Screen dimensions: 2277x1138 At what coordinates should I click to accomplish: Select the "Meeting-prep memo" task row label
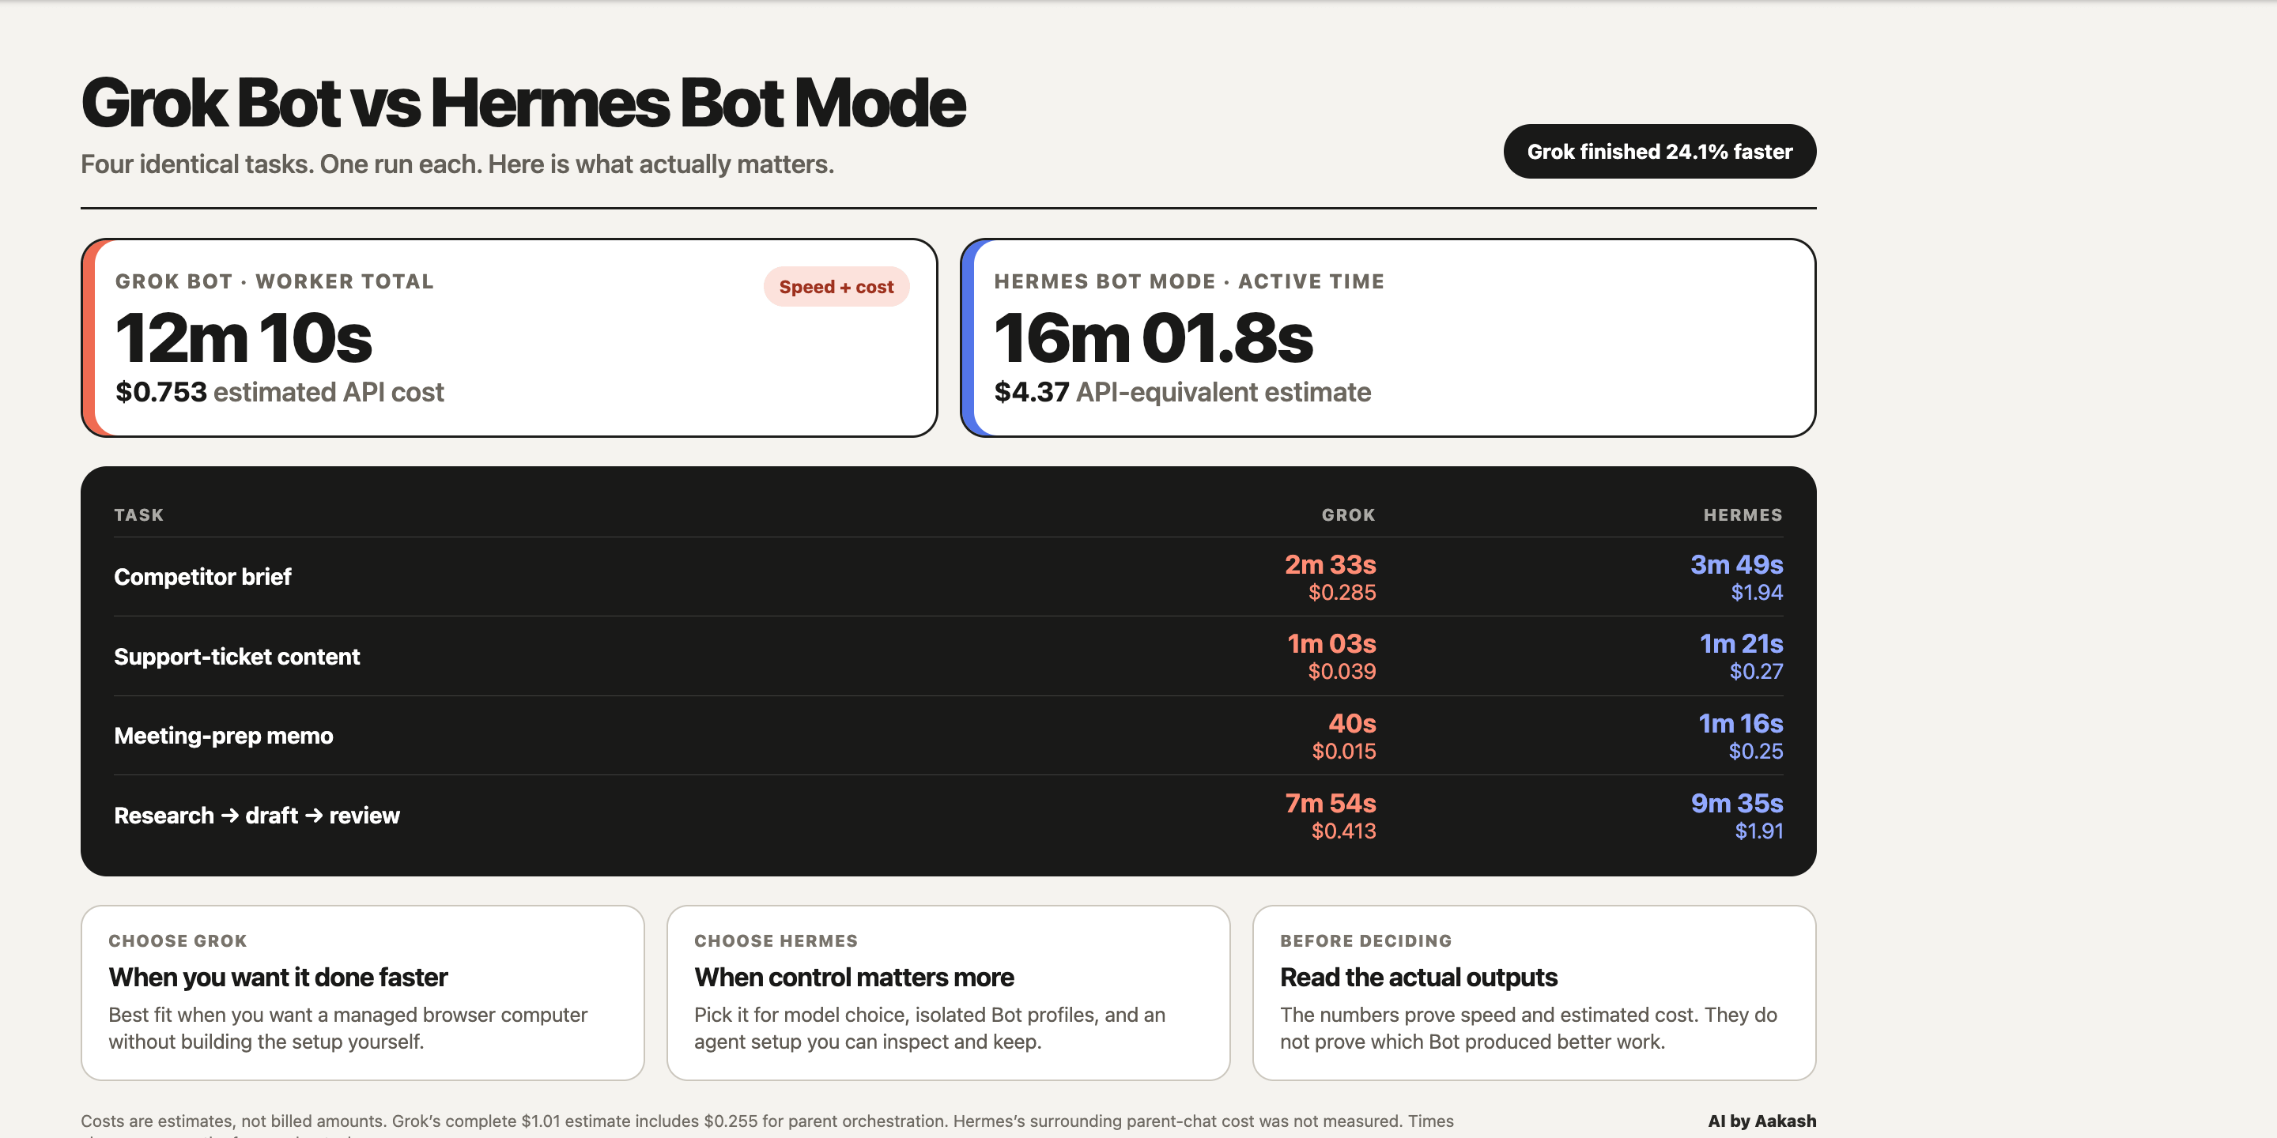click(224, 736)
